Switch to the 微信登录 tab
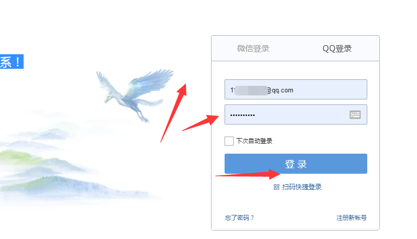Image resolution: width=417 pixels, height=239 pixels. coord(253,48)
